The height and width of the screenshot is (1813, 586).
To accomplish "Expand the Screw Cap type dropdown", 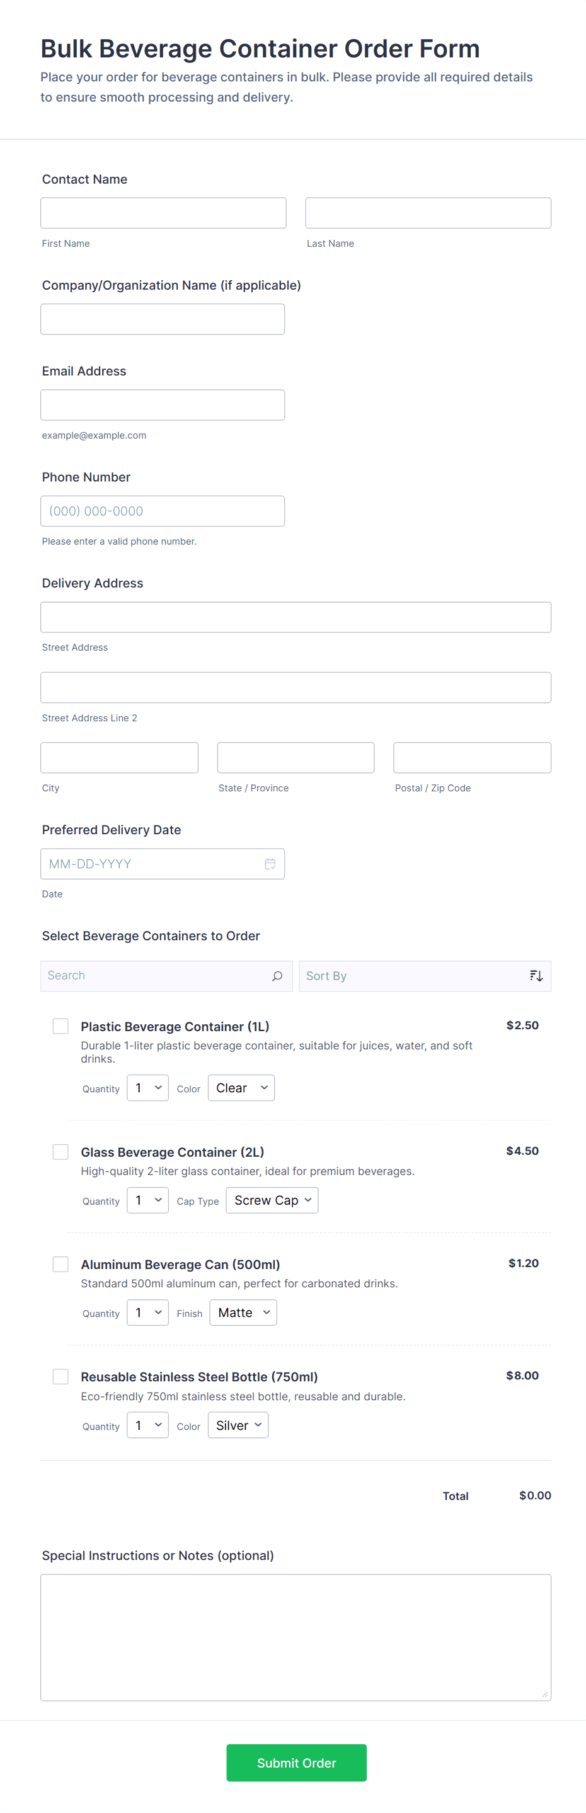I will tap(272, 1200).
